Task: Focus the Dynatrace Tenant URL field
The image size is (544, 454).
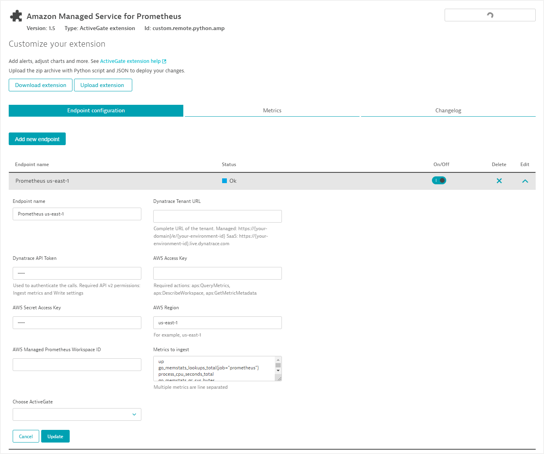Action: pos(217,216)
